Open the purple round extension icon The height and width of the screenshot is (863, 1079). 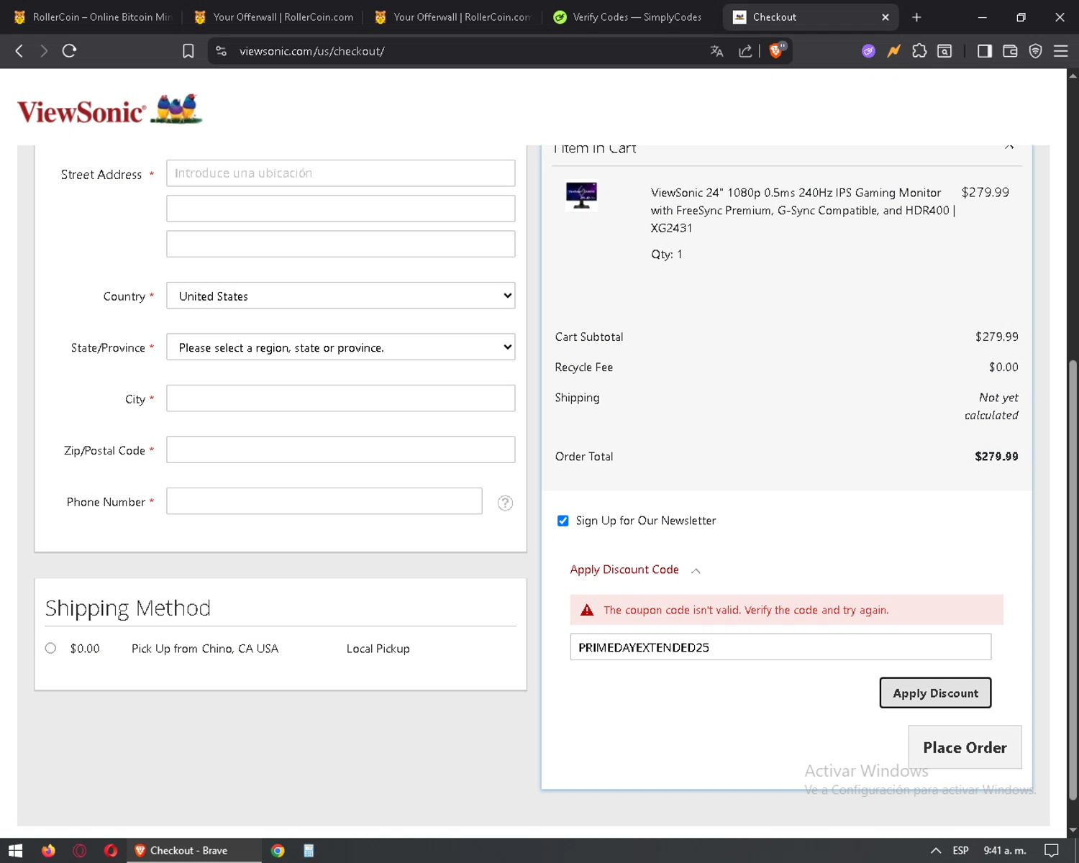(x=868, y=51)
